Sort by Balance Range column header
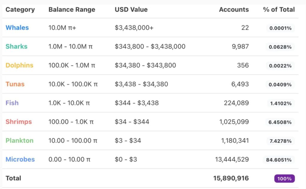The image size is (306, 189). (72, 10)
